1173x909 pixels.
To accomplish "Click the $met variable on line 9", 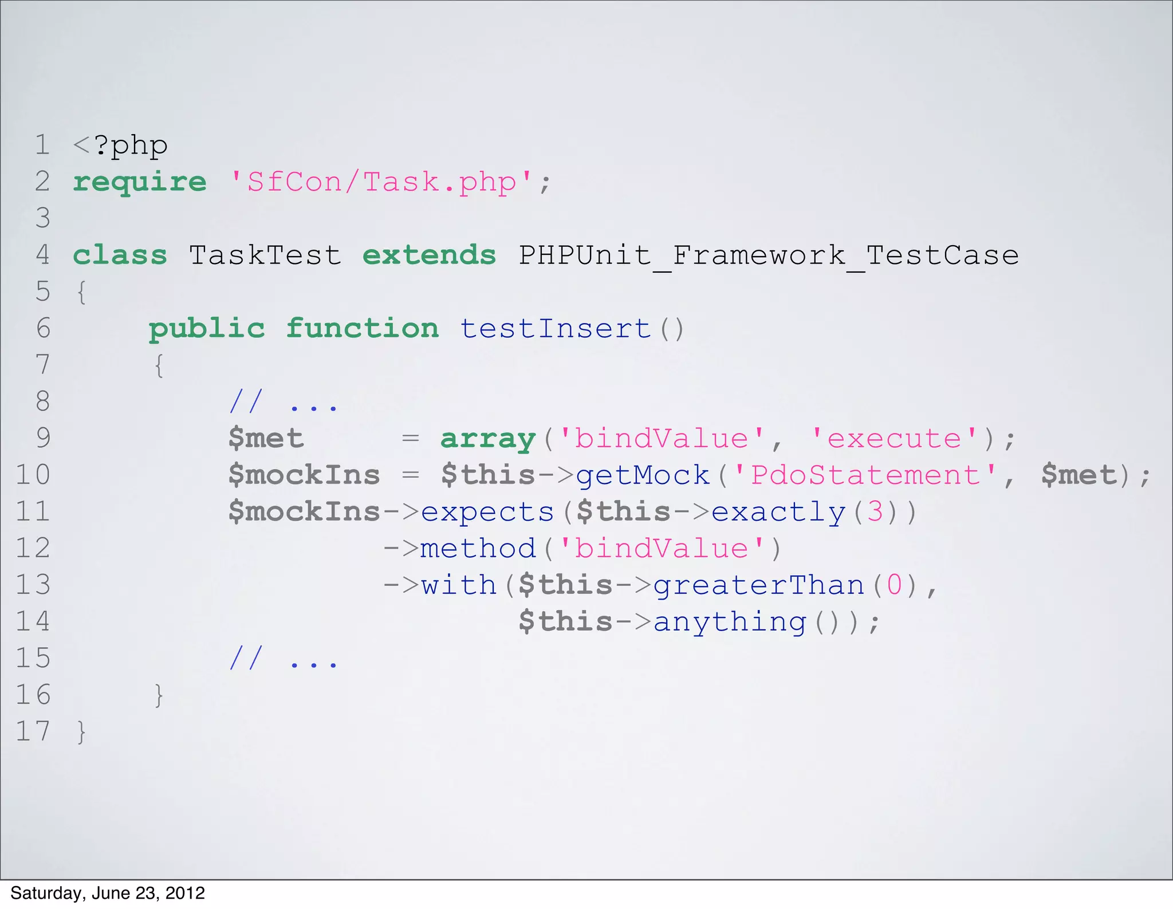I will [x=266, y=439].
